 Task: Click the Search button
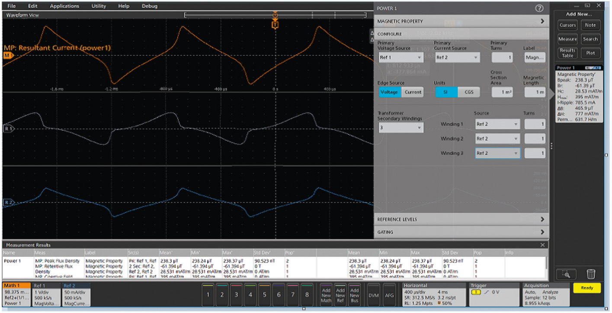[x=590, y=39]
